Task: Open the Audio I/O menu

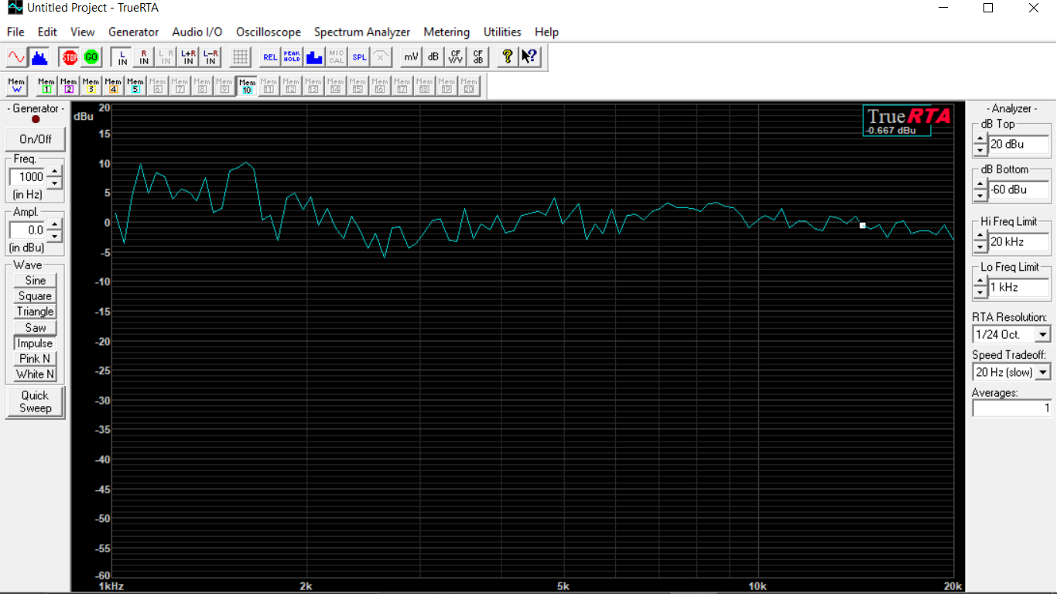Action: click(197, 32)
